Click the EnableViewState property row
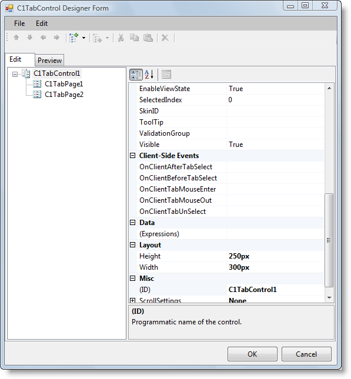 pos(230,89)
